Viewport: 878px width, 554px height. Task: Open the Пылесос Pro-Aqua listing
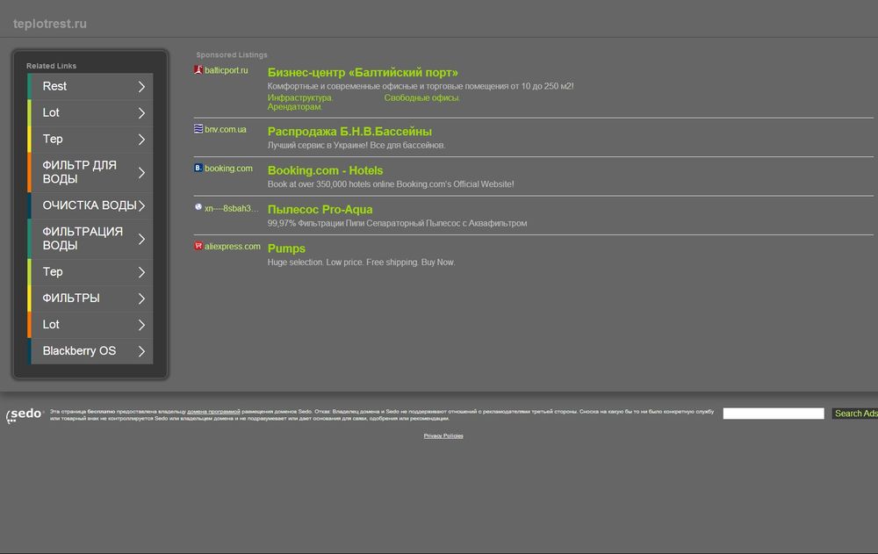pos(320,210)
